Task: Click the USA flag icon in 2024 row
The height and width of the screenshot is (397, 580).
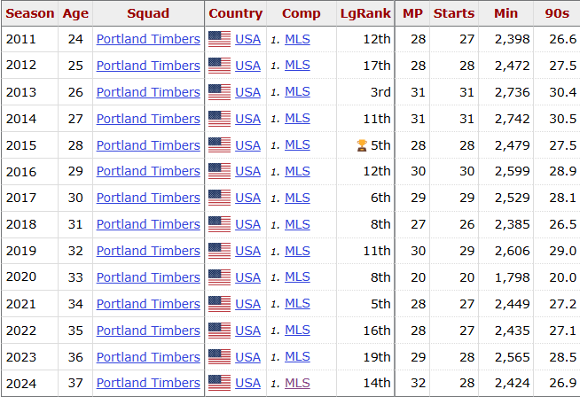Action: point(219,384)
